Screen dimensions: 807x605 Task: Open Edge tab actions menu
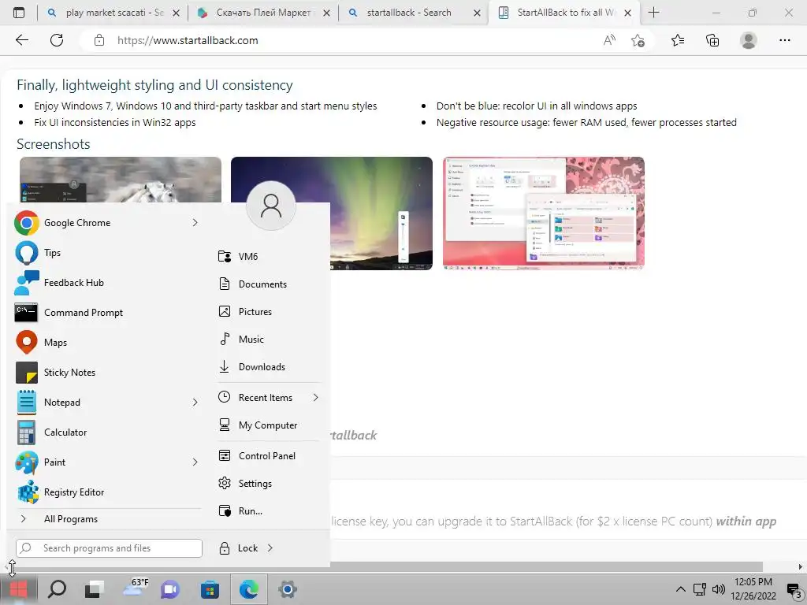[19, 13]
